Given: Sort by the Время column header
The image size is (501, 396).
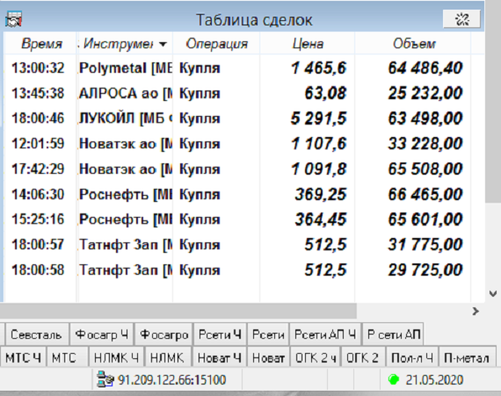Looking at the screenshot, I should [40, 44].
